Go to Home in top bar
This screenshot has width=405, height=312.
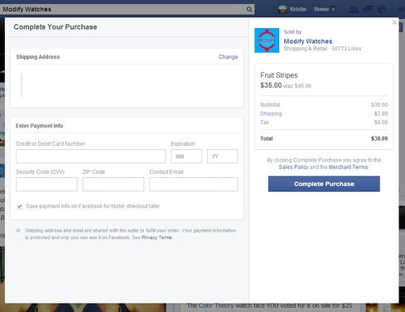[x=321, y=9]
